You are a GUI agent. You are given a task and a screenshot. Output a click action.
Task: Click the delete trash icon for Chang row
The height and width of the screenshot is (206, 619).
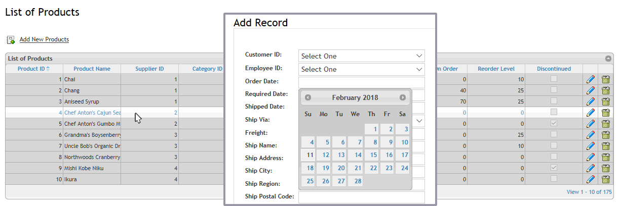[605, 90]
